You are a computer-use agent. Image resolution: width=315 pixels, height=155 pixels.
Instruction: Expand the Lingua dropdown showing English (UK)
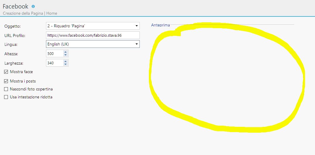coord(93,44)
